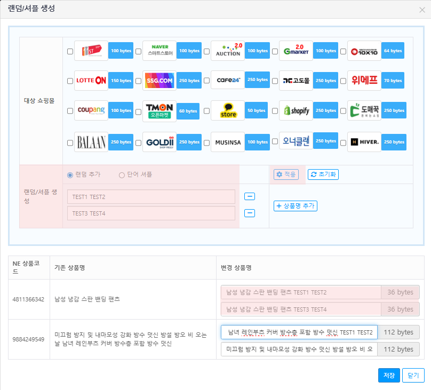Image resolution: width=431 pixels, height=390 pixels.
Task: Check the 위메프 checkbox
Action: [343, 81]
